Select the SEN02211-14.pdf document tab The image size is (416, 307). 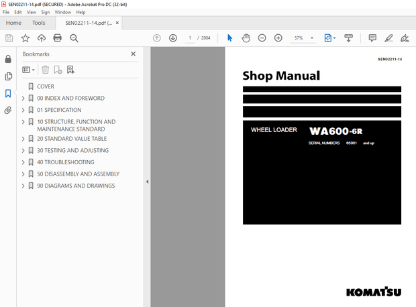(x=89, y=23)
